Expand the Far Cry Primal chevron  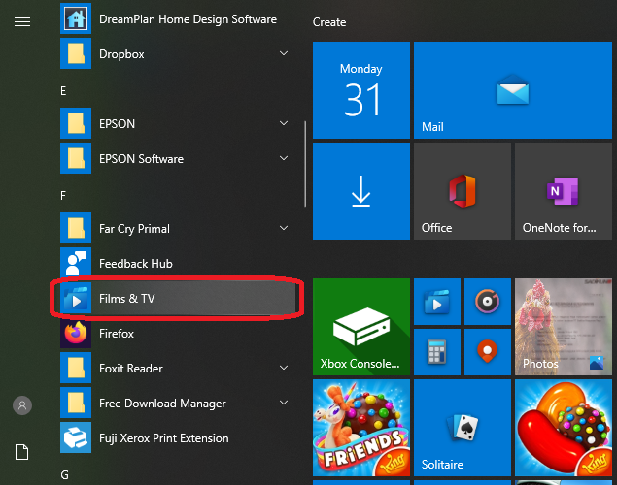coord(284,228)
